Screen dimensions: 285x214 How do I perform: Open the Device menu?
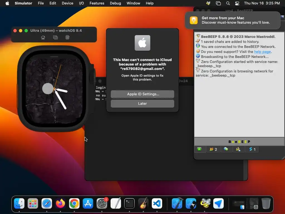(67, 3)
